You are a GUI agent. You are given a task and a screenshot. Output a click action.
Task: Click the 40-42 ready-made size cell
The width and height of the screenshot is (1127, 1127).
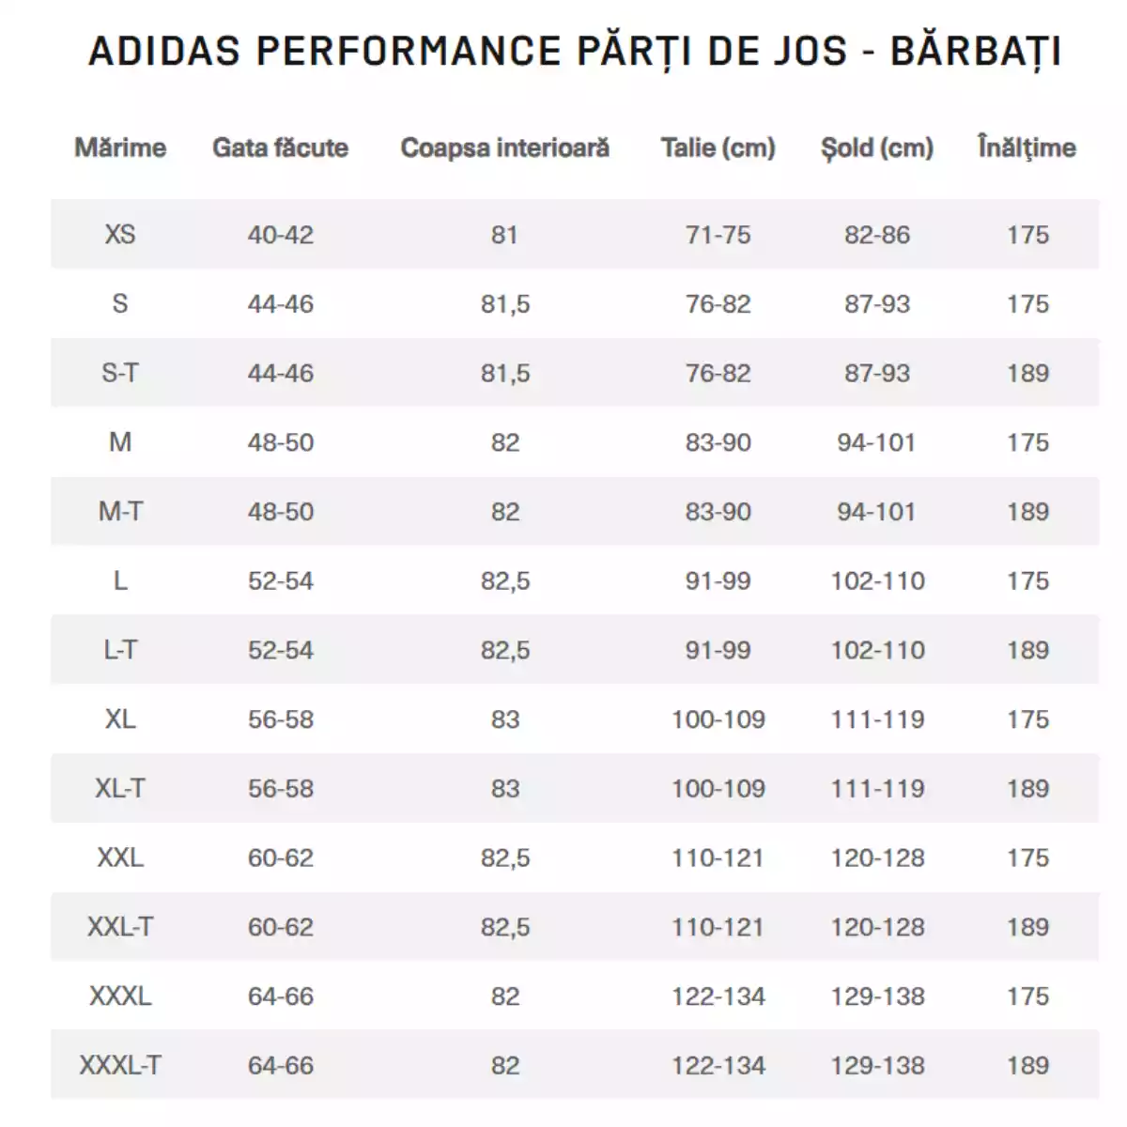point(280,235)
